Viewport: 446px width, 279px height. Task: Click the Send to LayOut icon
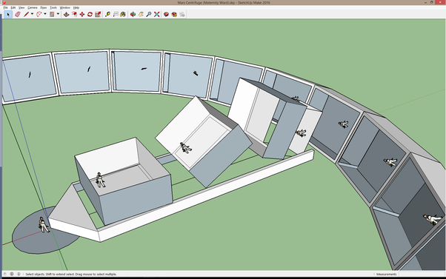[x=182, y=14]
